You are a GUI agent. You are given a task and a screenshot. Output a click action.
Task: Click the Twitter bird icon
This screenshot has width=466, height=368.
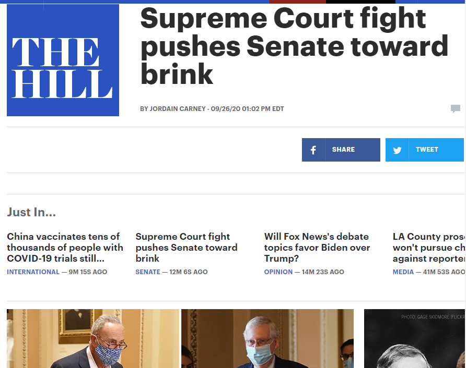pos(397,150)
